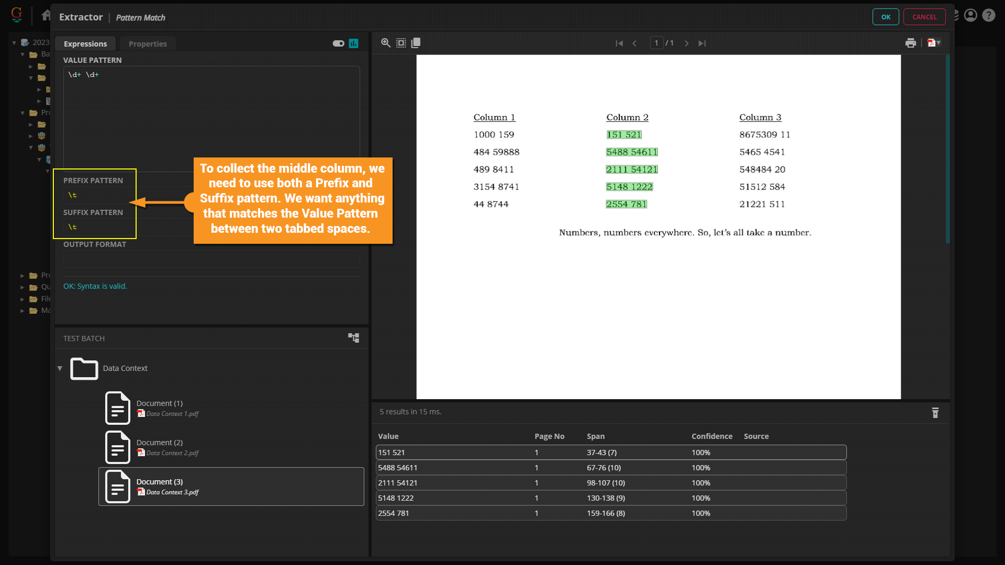Viewport: 1005px width, 565px height.
Task: Click the zoom magnifier icon in viewer toolbar
Action: click(386, 43)
